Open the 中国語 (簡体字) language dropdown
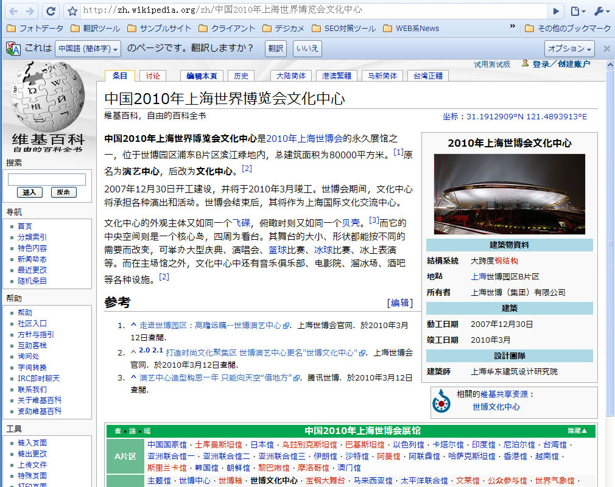 88,49
